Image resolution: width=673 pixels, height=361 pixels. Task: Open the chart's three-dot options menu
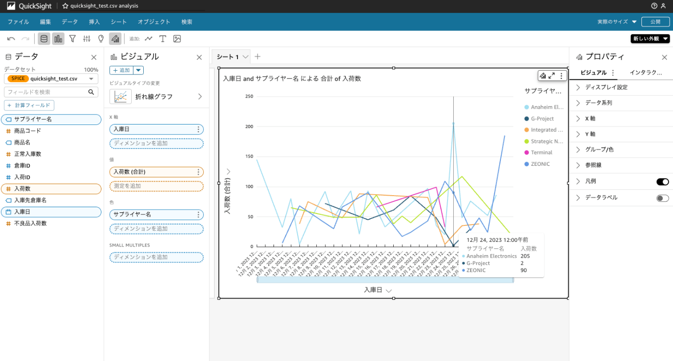click(561, 75)
